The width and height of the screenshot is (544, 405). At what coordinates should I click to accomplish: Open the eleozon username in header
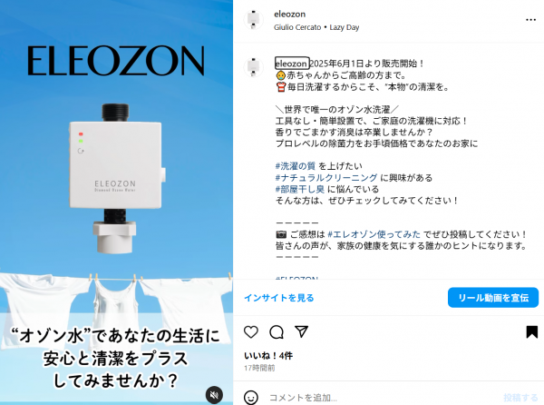coord(290,15)
